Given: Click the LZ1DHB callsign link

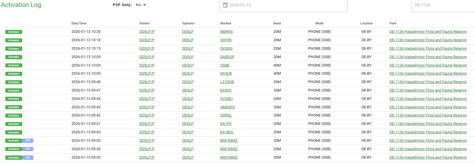Looking at the screenshot, I should pyautogui.click(x=227, y=82).
